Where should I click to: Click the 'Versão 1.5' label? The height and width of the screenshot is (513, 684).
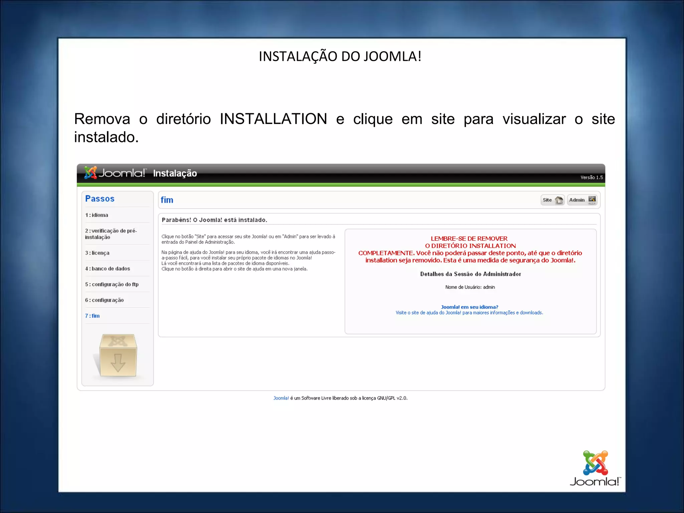[591, 177]
